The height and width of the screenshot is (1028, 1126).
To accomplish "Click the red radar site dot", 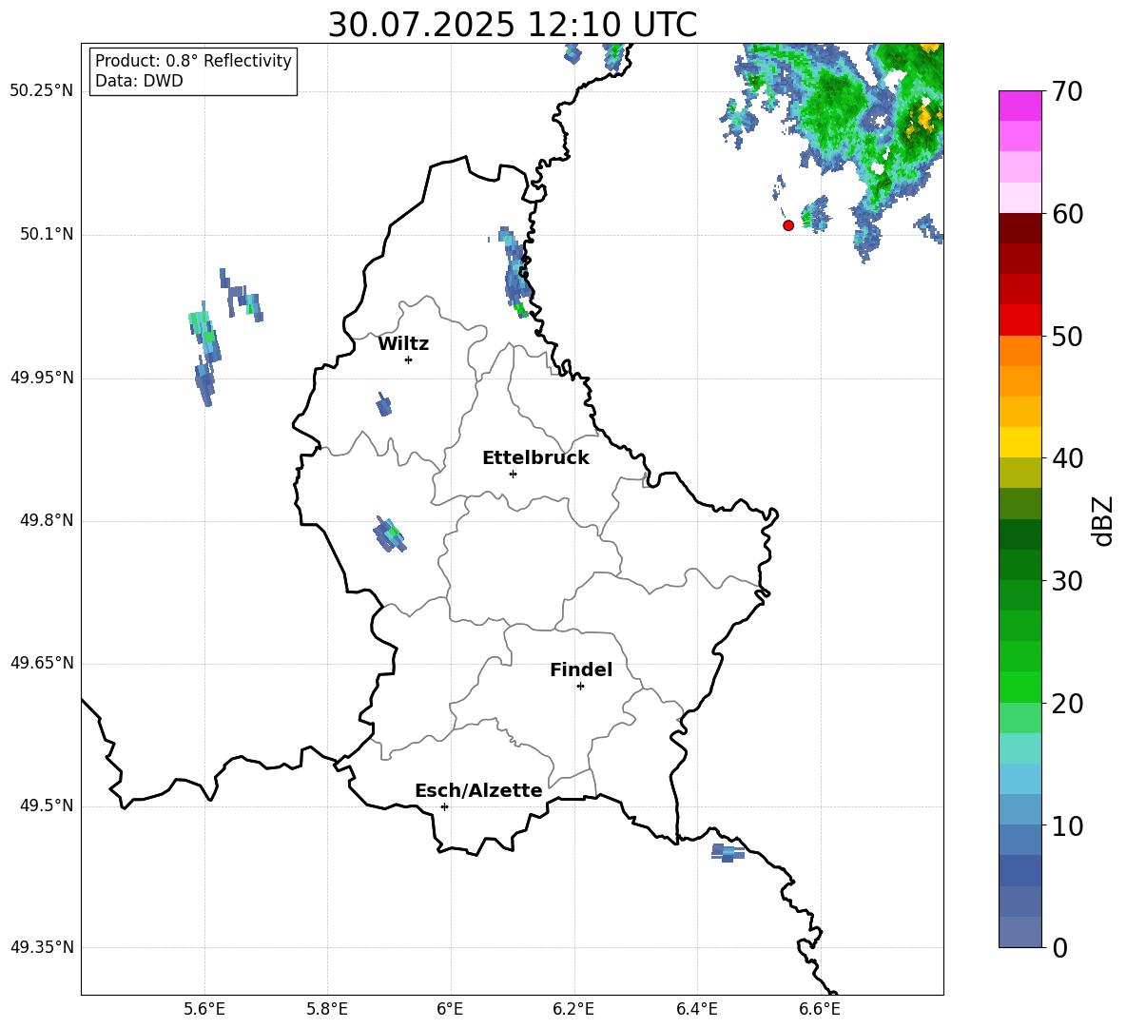I will 788,225.
